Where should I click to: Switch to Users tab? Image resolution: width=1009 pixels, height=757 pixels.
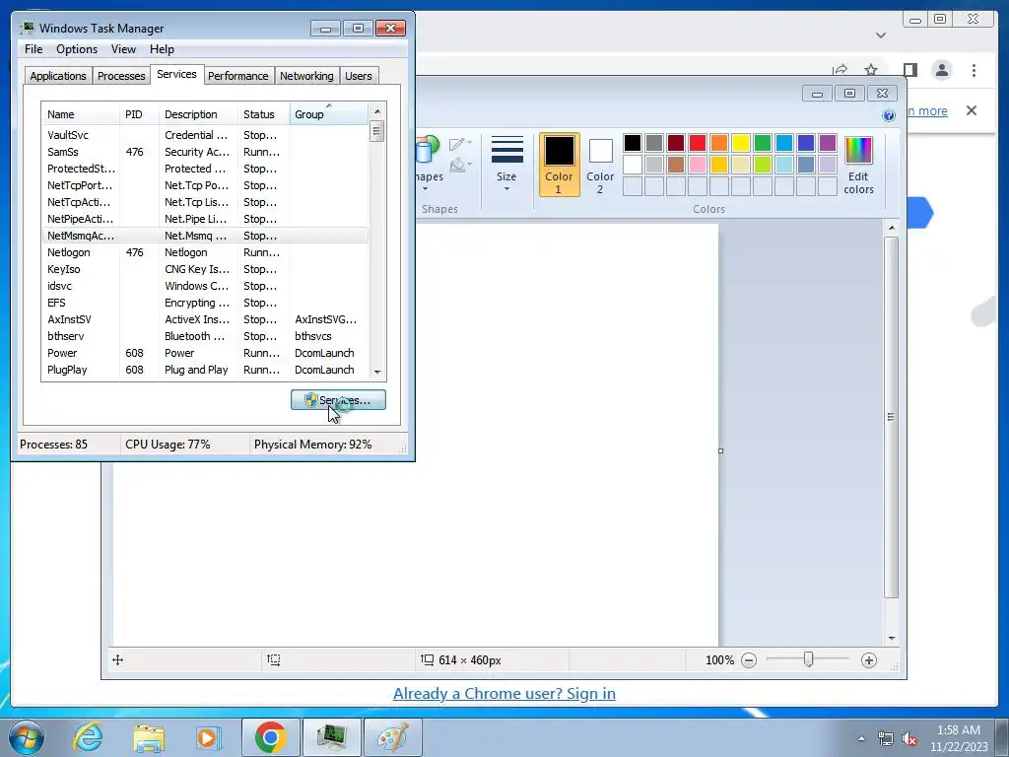[x=359, y=76]
